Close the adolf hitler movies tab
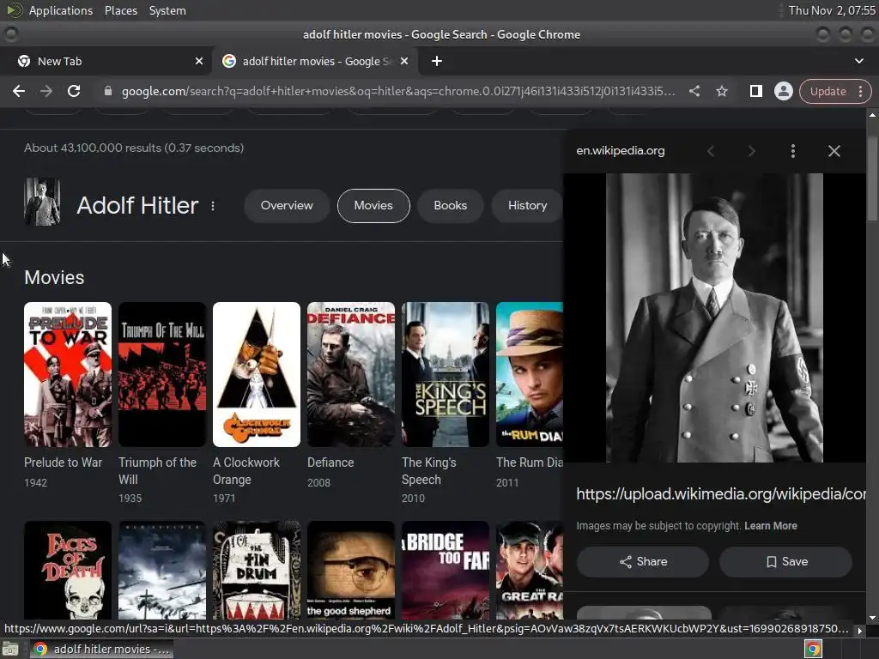Screen dimensions: 879x659 404,61
